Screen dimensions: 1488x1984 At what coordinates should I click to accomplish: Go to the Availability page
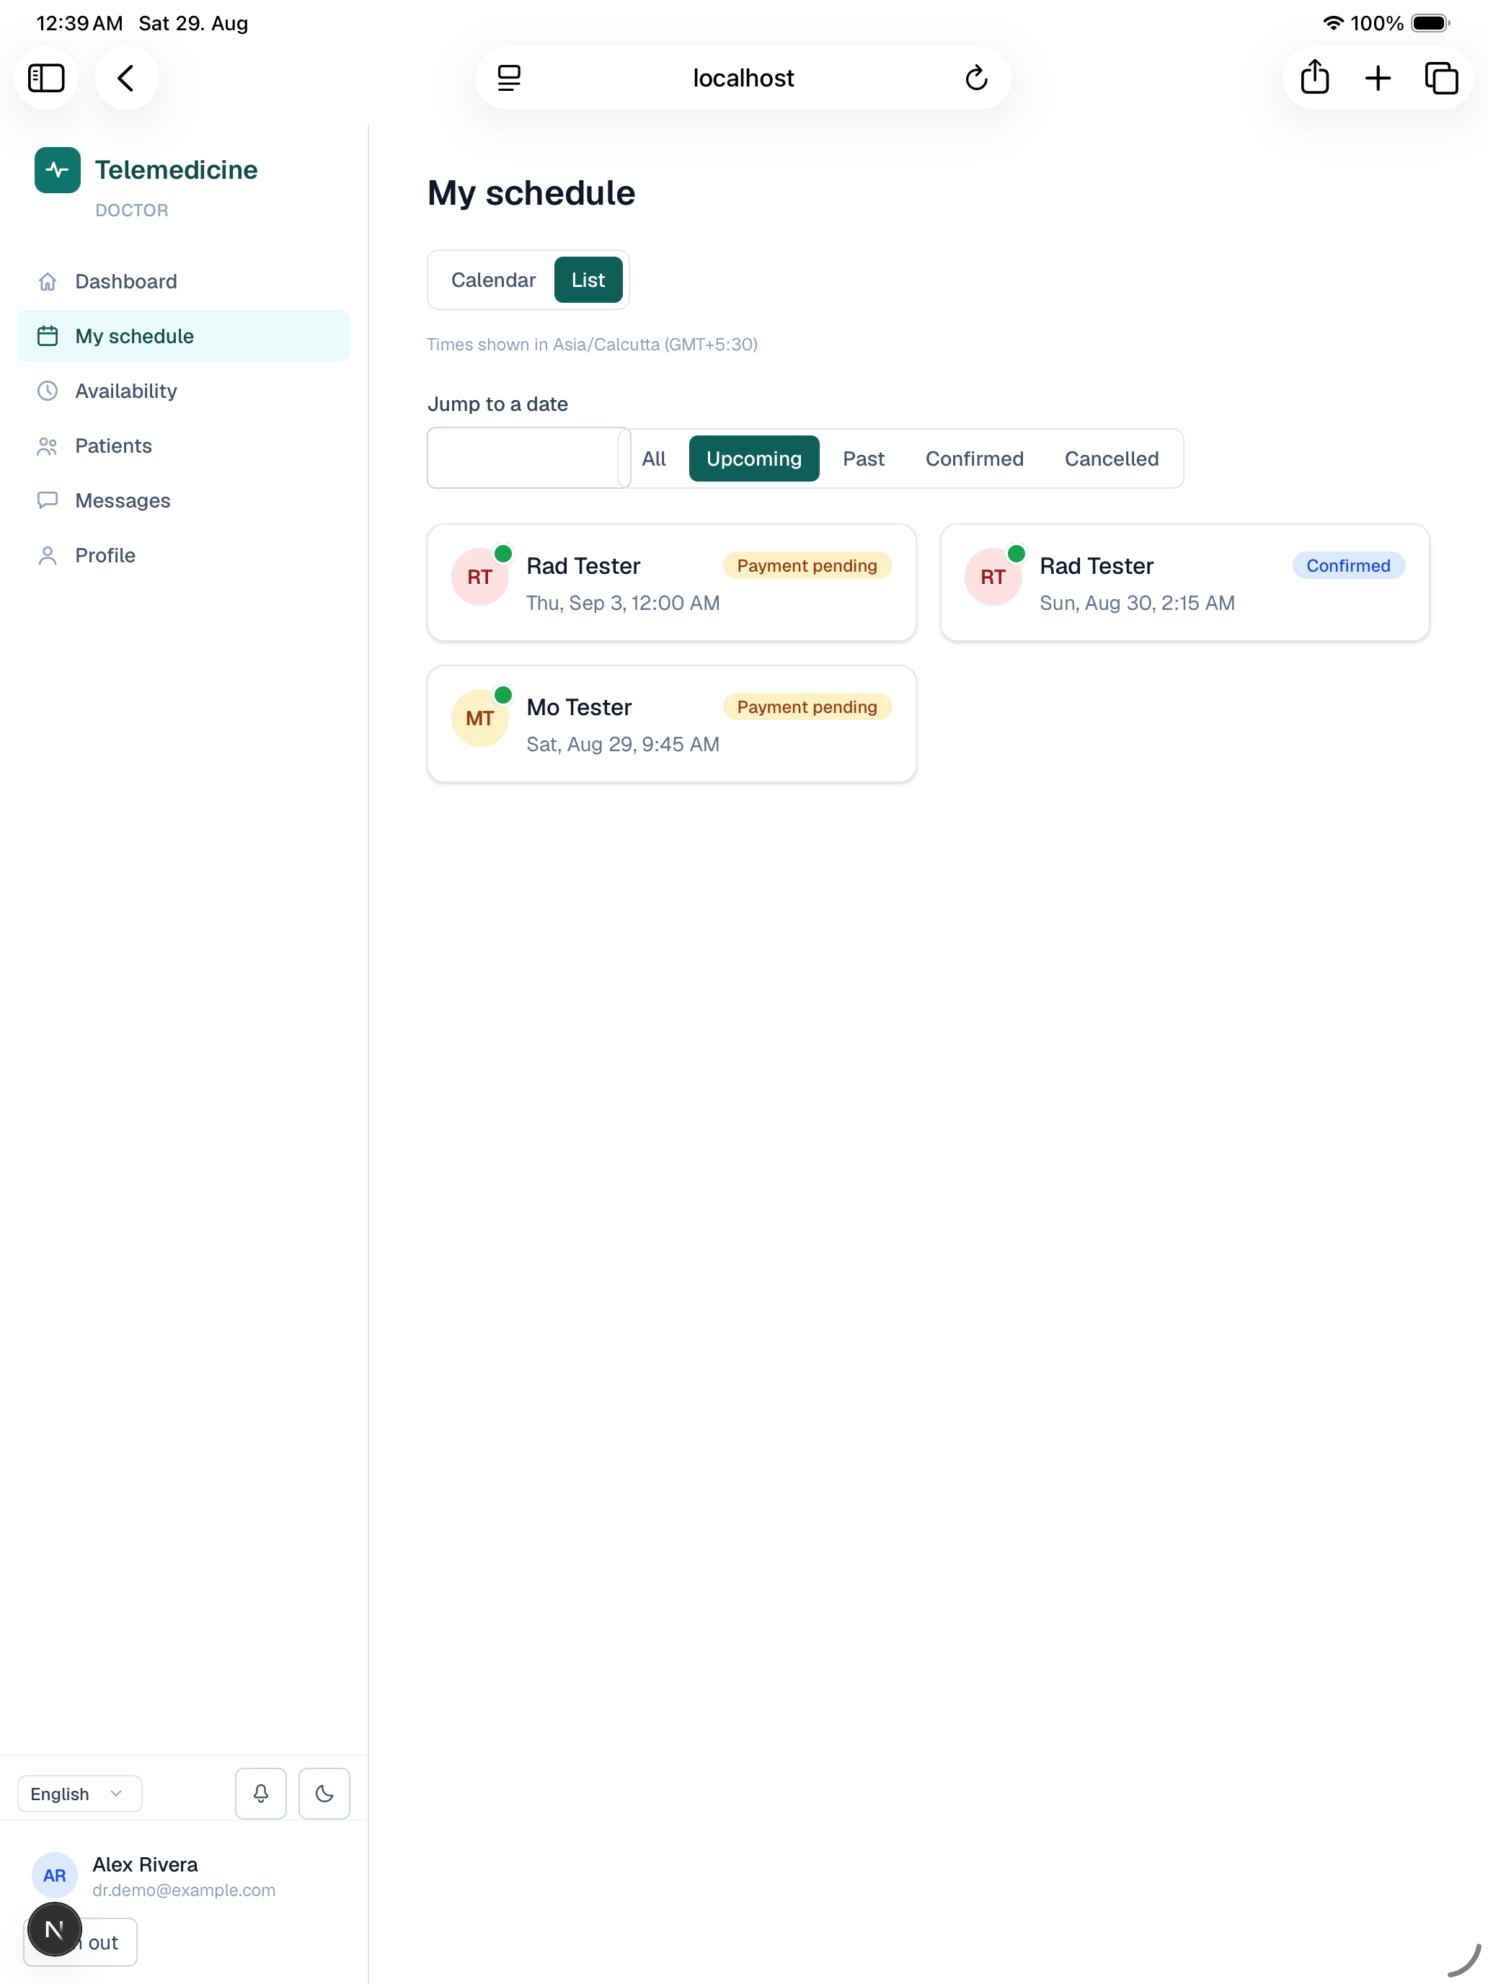click(x=184, y=391)
